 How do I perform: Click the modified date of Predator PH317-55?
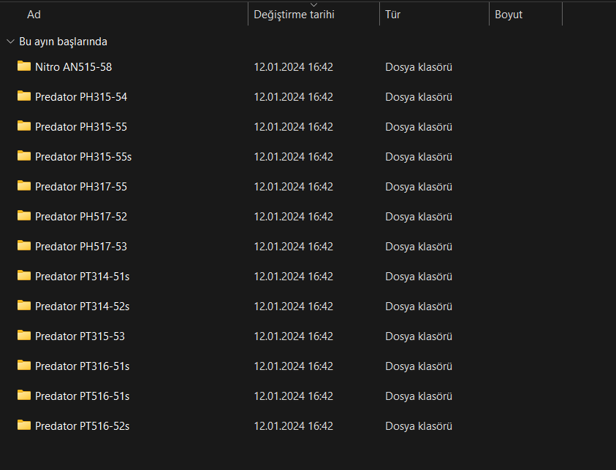pyautogui.click(x=294, y=187)
